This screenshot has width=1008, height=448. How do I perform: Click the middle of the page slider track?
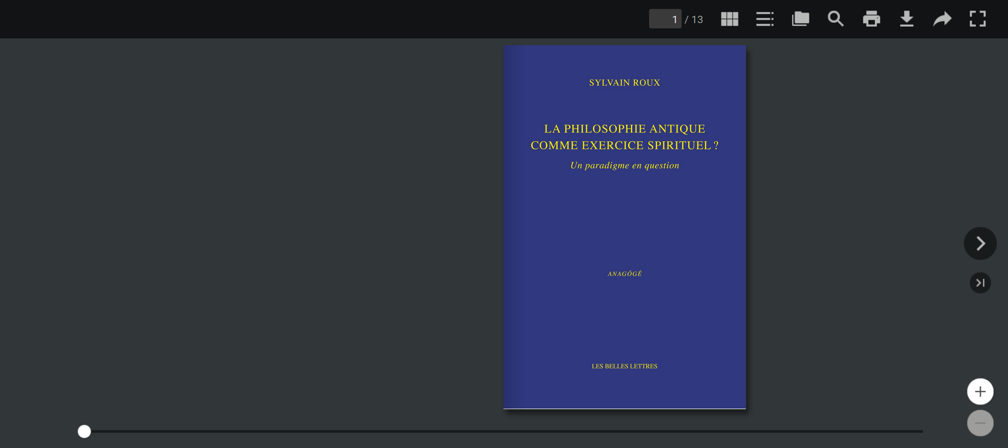[503, 432]
